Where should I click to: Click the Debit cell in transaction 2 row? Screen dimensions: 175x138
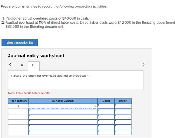[x=106, y=106]
